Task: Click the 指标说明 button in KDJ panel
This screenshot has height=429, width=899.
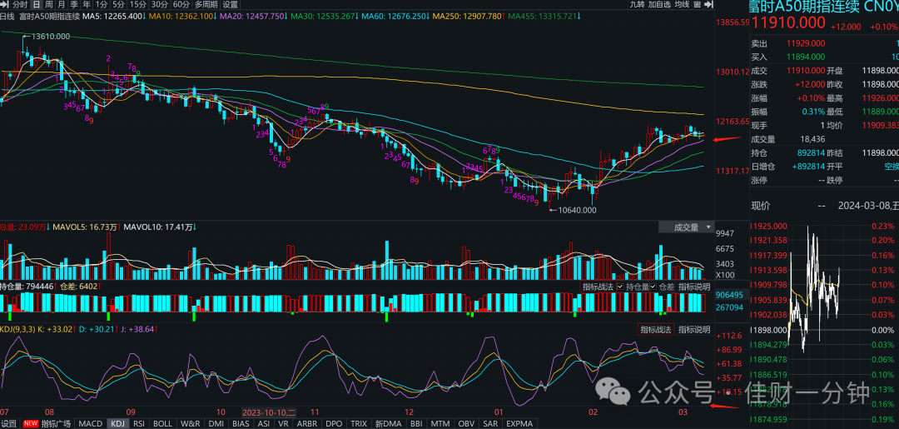Action: (x=694, y=330)
